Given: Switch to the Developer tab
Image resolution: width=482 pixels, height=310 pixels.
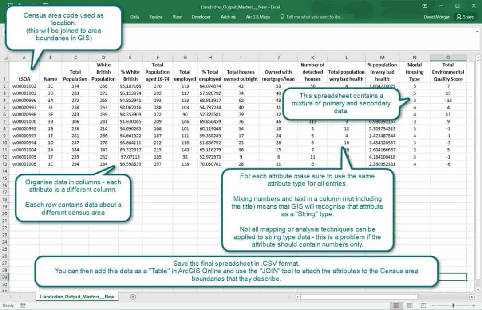Looking at the screenshot, I should tap(201, 17).
